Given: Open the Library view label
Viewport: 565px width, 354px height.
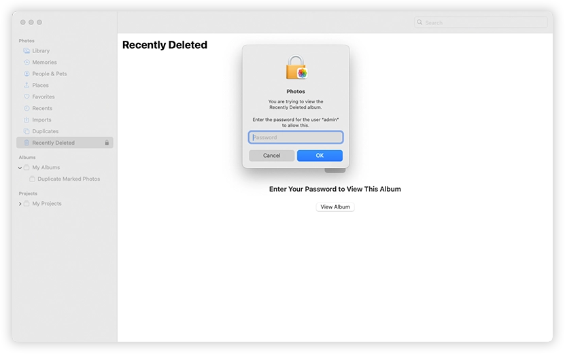Looking at the screenshot, I should tap(41, 51).
